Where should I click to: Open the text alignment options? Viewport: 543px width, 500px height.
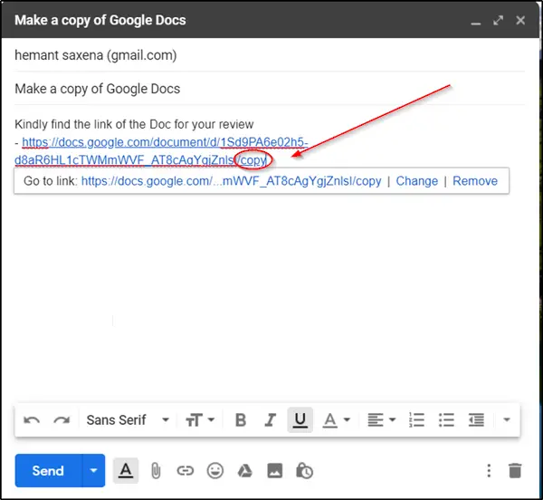[381, 420]
